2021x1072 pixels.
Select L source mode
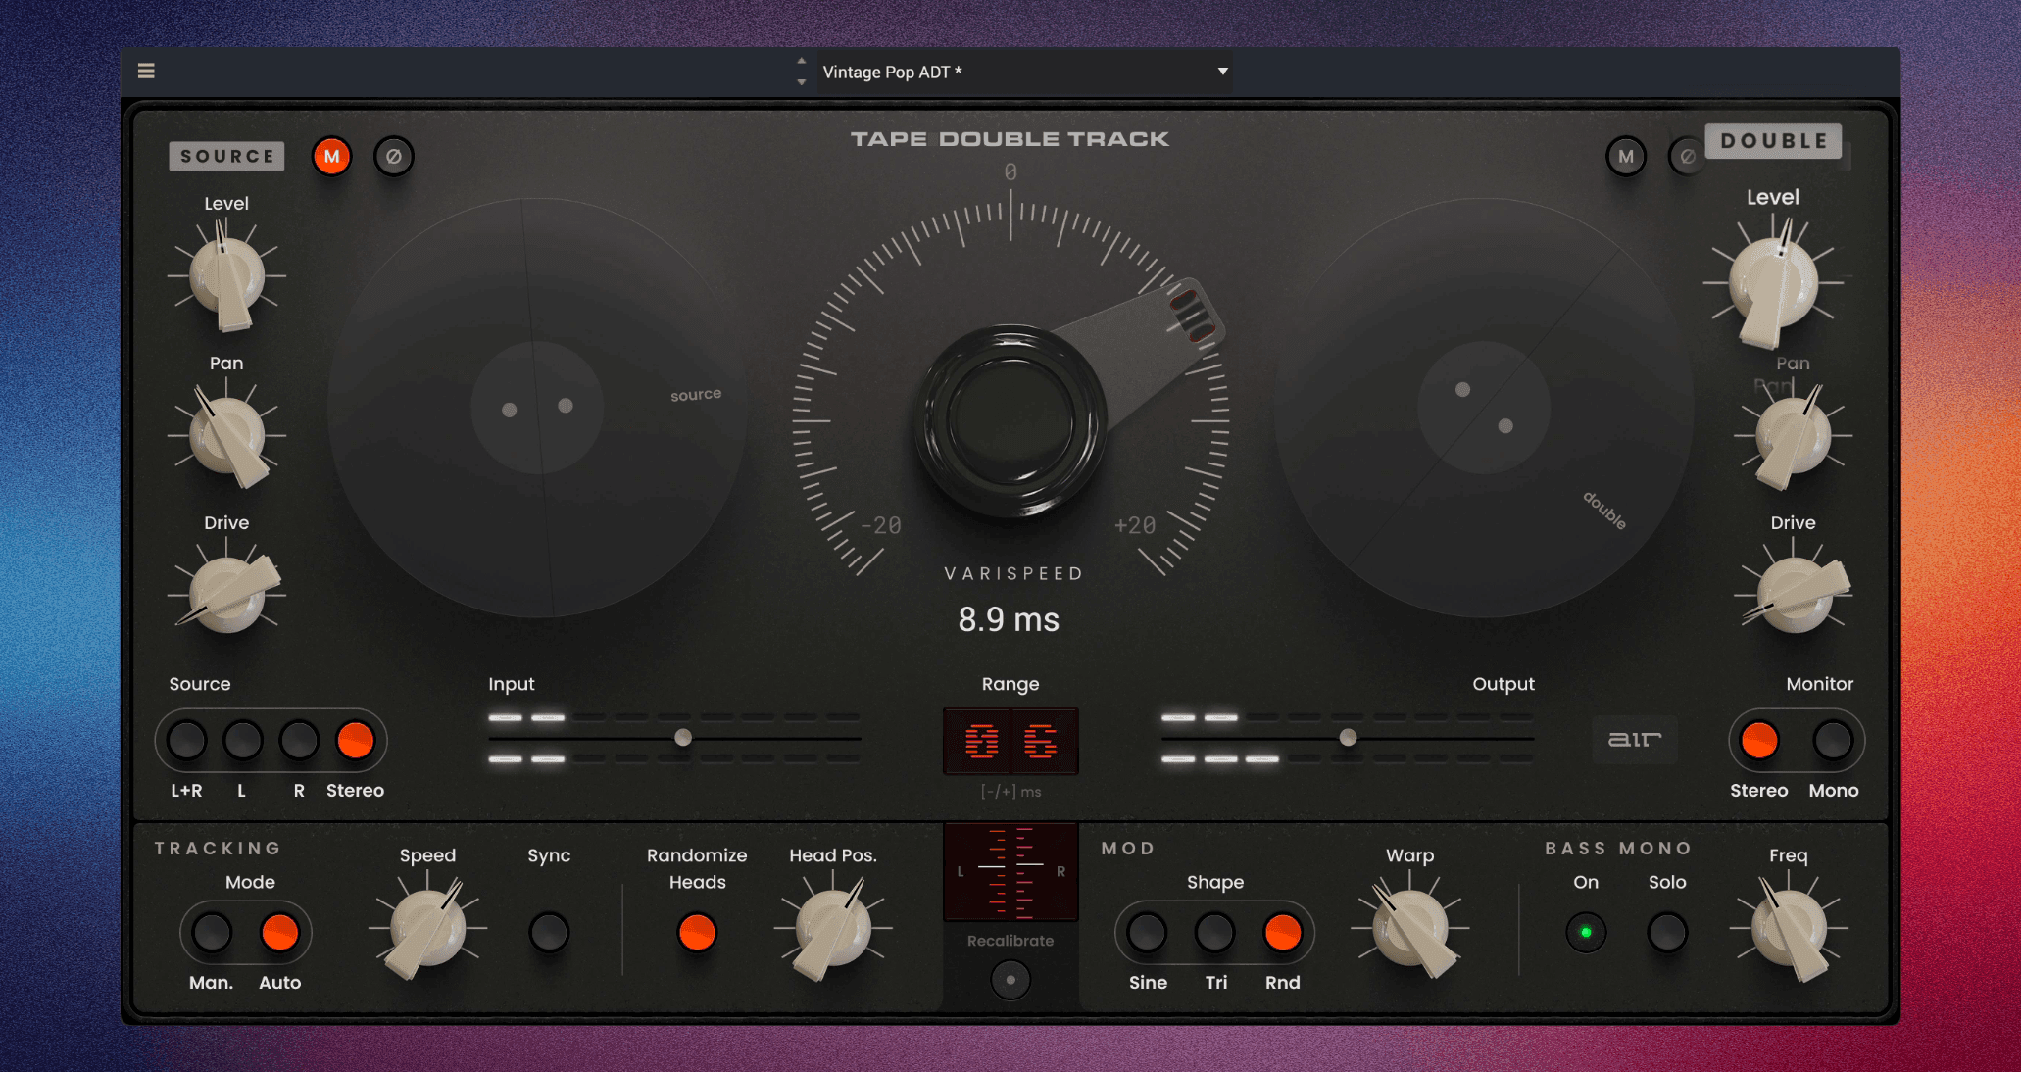point(242,740)
